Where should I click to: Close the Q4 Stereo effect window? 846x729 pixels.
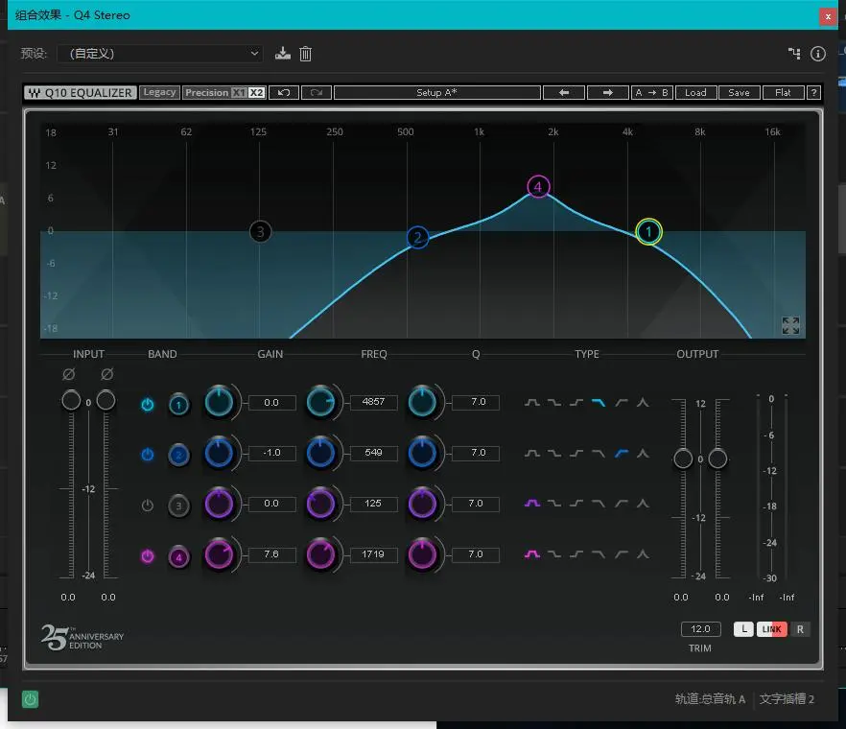click(828, 16)
